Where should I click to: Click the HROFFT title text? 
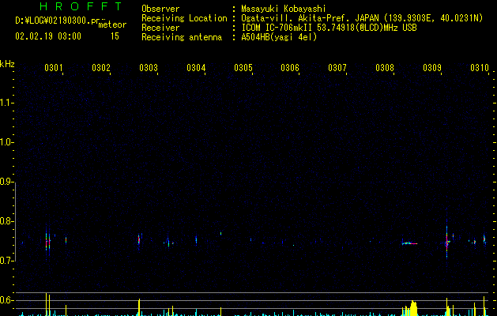[81, 6]
